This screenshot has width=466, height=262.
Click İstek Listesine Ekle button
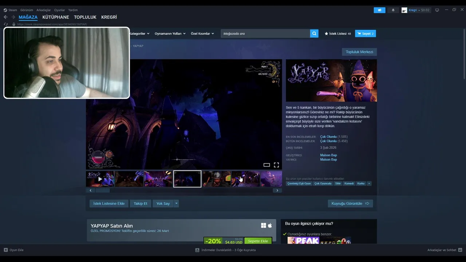pos(109,203)
